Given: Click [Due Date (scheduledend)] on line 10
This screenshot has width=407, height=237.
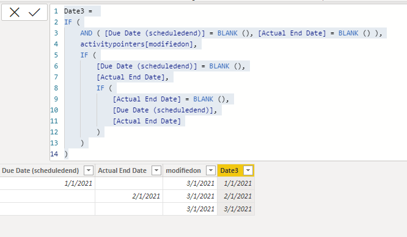Looking at the screenshot, I should [163, 110].
